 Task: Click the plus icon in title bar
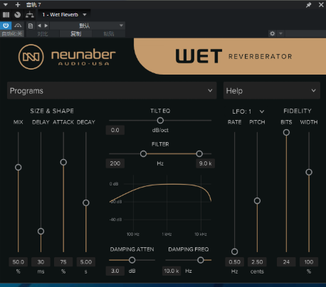click(x=18, y=4)
